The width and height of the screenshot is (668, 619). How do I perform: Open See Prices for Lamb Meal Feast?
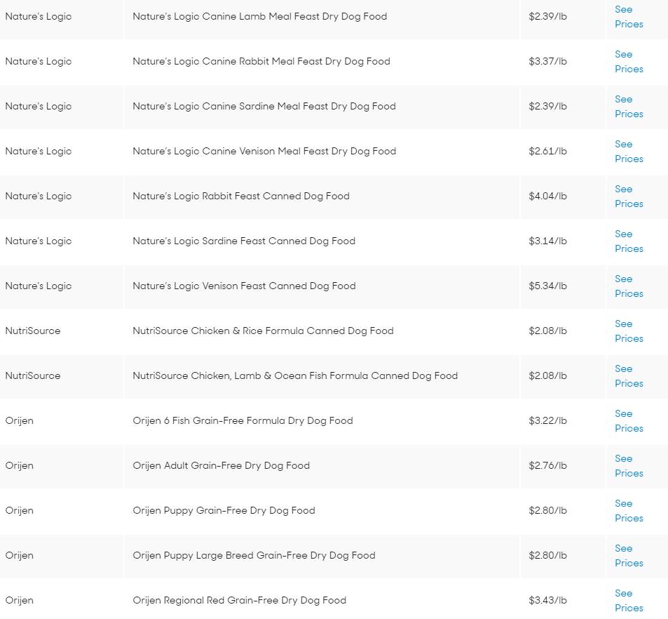pyautogui.click(x=629, y=17)
